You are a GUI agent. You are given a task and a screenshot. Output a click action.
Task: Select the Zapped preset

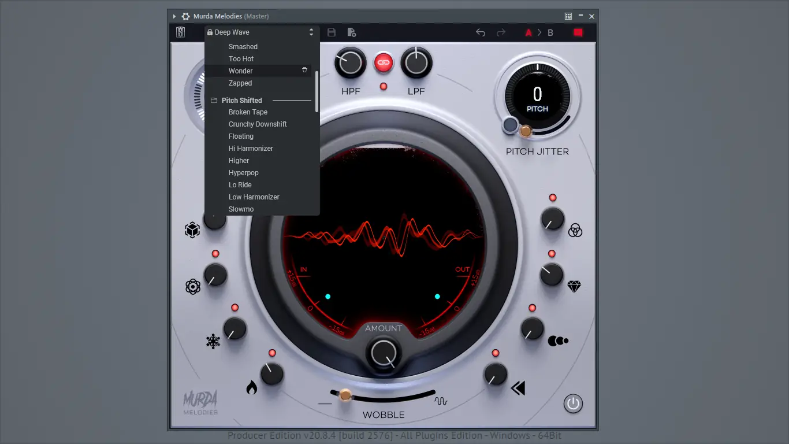tap(240, 83)
